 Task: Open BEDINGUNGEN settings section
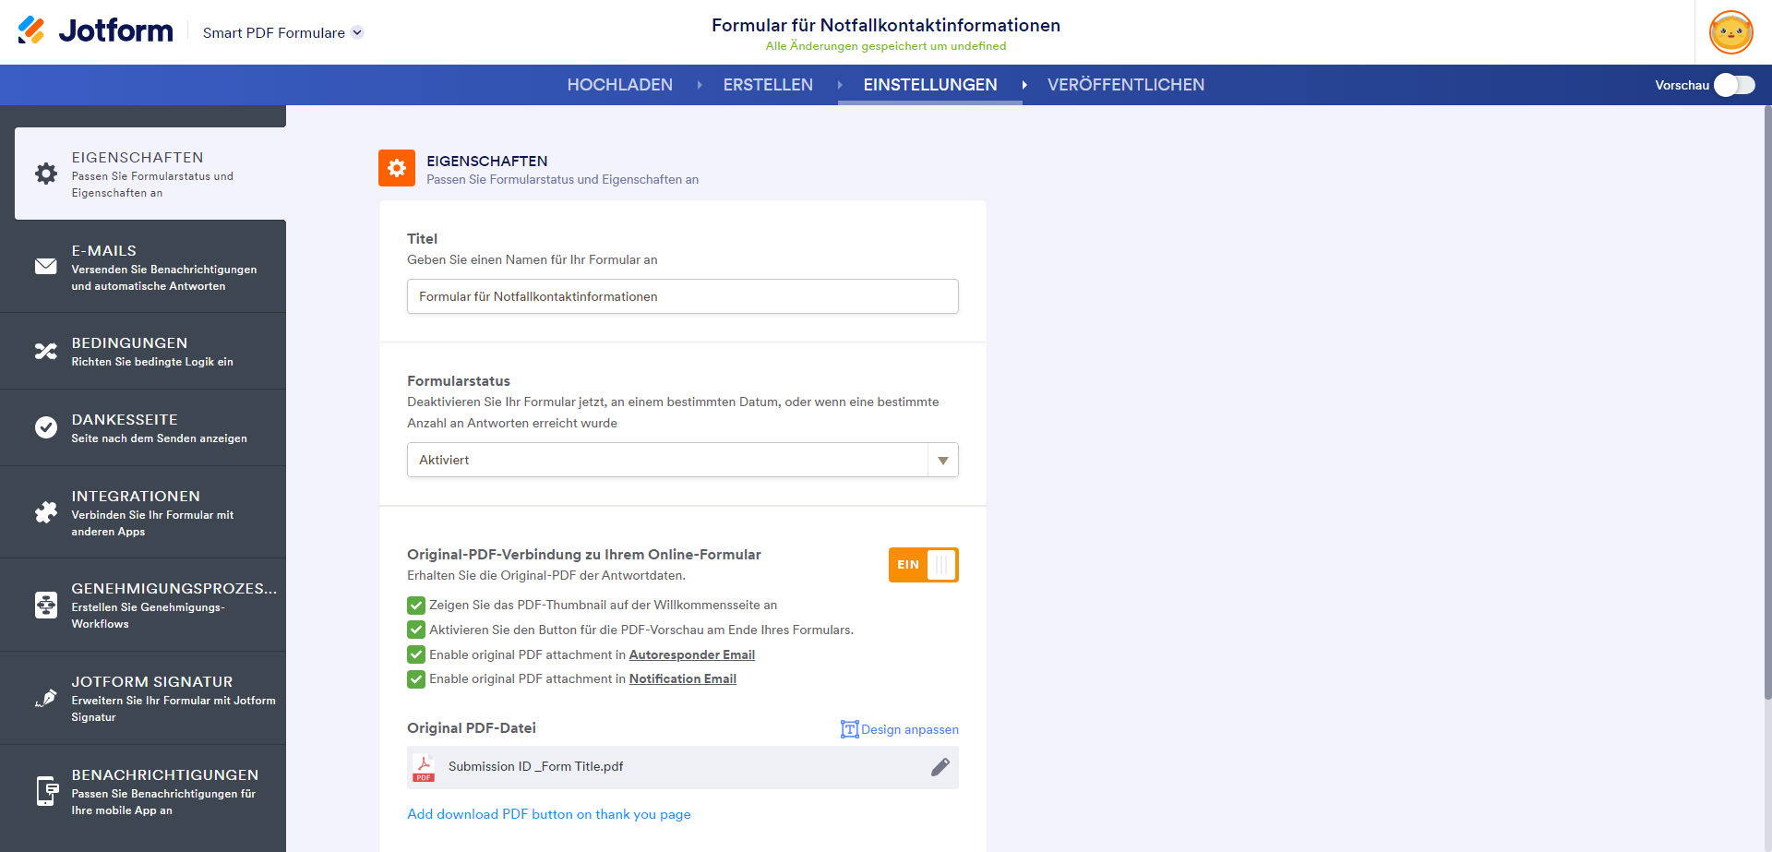pos(143,351)
